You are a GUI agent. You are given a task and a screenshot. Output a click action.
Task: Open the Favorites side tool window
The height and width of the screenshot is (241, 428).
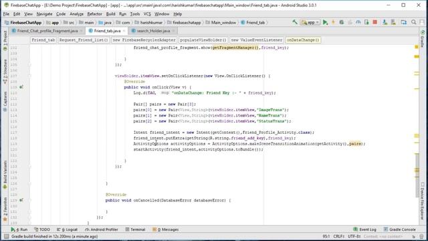(x=5, y=209)
